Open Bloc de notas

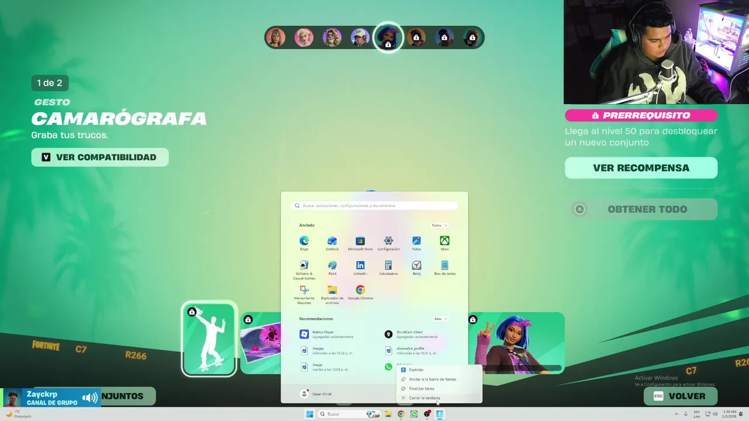tap(445, 268)
